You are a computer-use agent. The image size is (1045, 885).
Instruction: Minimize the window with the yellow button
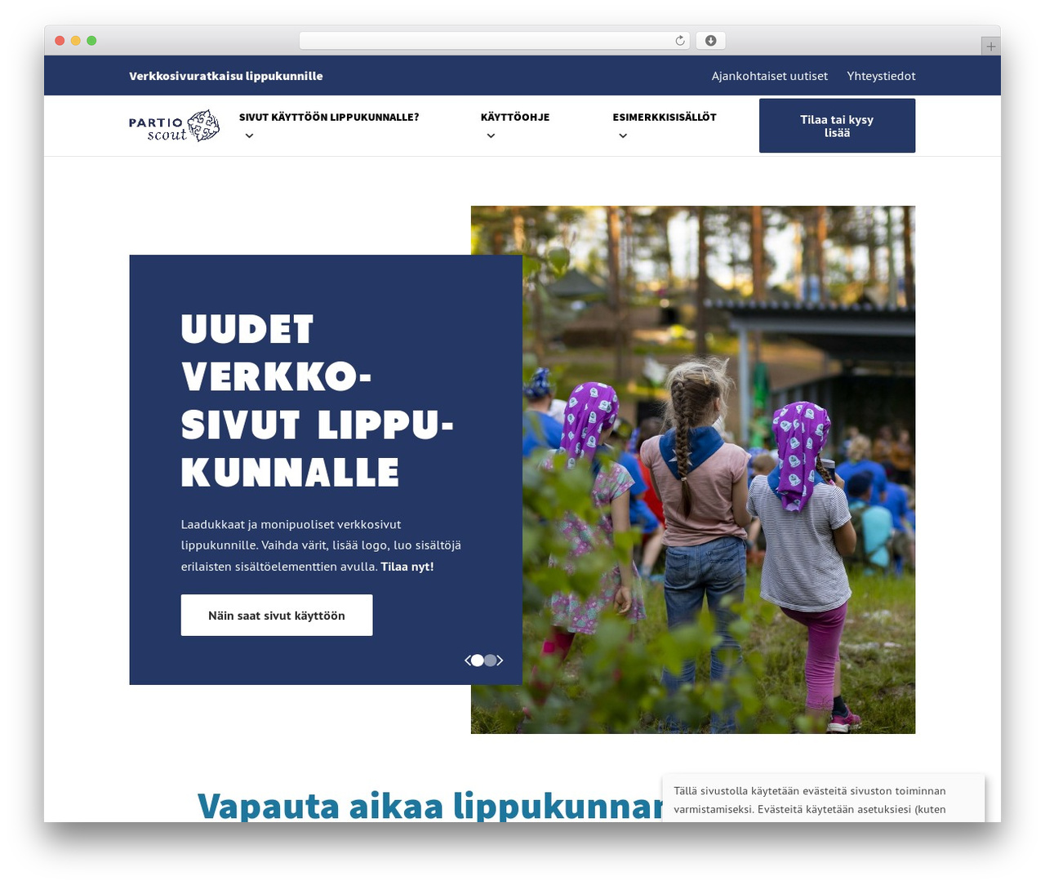75,41
